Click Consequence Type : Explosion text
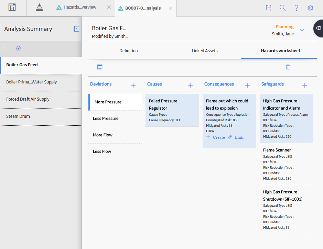This screenshot has width=323, height=249. [228, 114]
